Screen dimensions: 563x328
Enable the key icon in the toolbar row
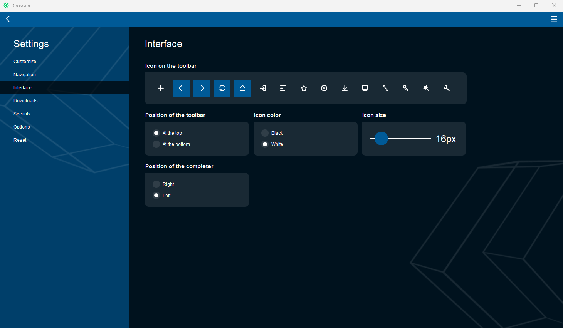point(406,88)
